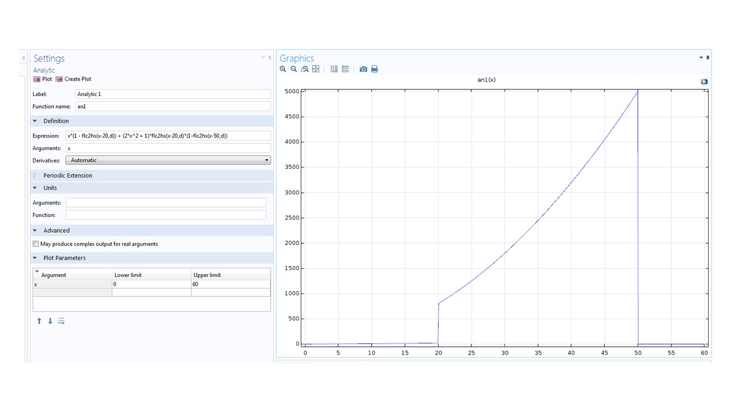This screenshot has width=732, height=412.
Task: Click the Expression input field
Action: (x=168, y=136)
